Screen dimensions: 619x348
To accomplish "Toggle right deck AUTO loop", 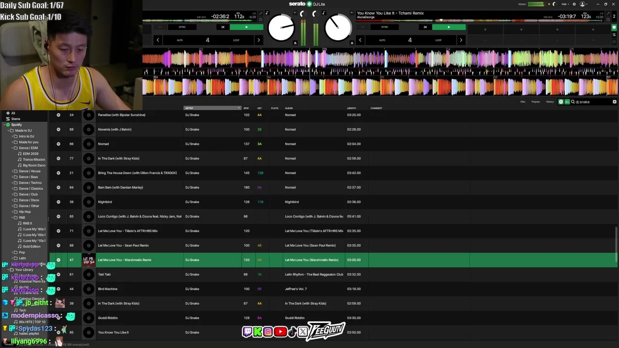I will coord(382,40).
